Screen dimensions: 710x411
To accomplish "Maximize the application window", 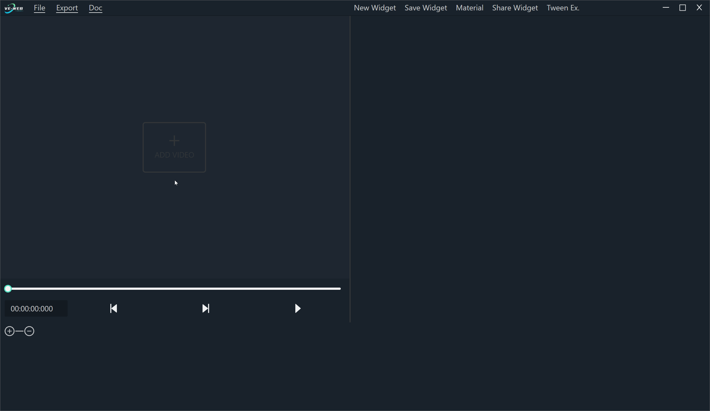I will (x=683, y=8).
